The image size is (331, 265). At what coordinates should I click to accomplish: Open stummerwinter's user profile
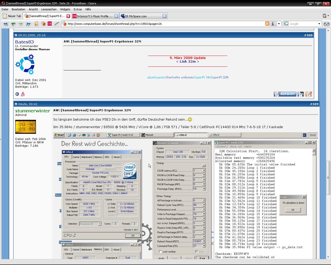tap(33, 111)
